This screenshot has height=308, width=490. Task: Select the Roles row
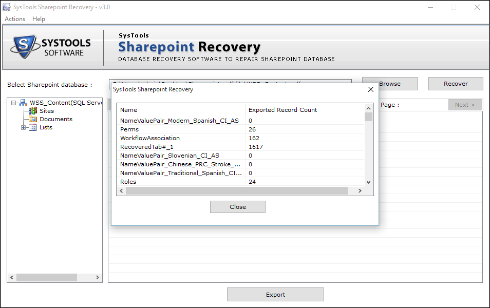(240, 182)
